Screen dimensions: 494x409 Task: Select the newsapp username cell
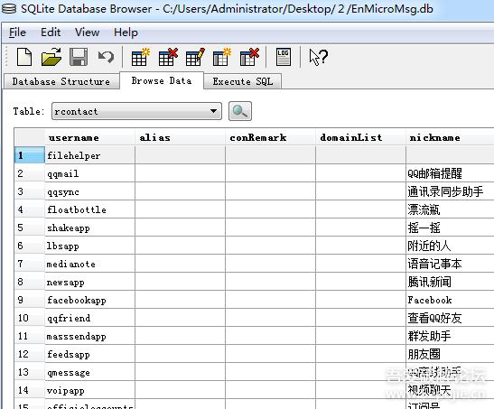pyautogui.click(x=89, y=282)
